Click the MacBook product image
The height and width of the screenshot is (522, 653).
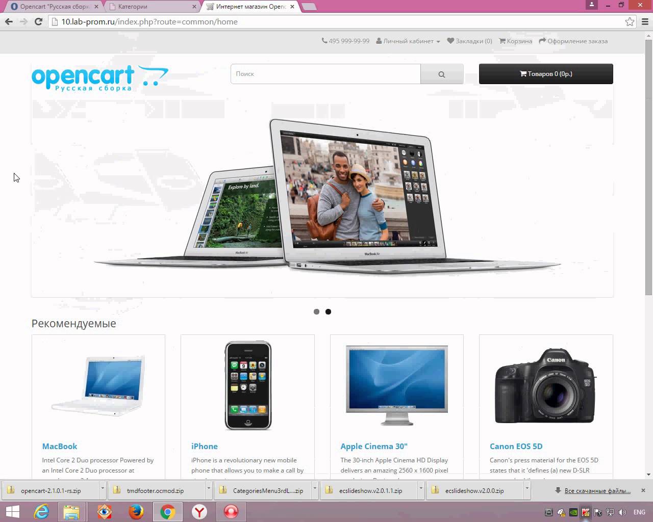pos(98,385)
